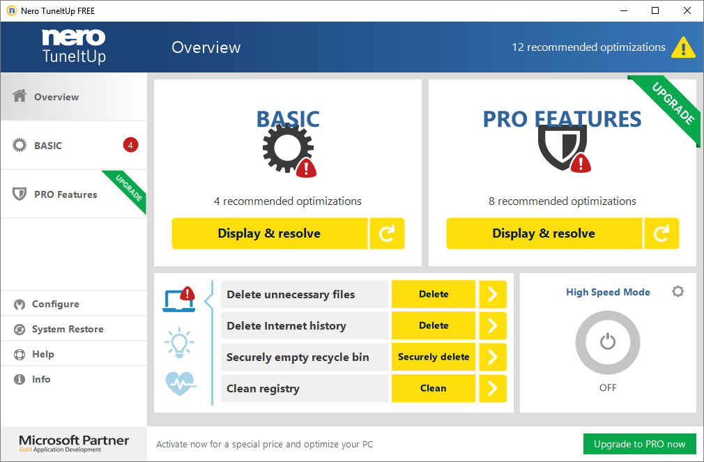Click Delete for unnecessary files
The image size is (704, 462).
click(x=434, y=295)
